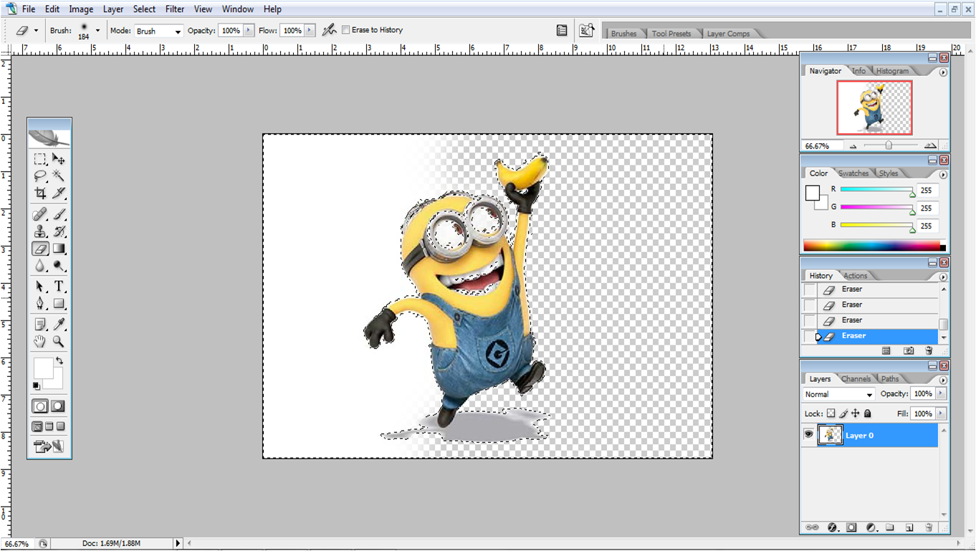Open the Filter menu
This screenshot has height=551, width=976.
tap(175, 9)
